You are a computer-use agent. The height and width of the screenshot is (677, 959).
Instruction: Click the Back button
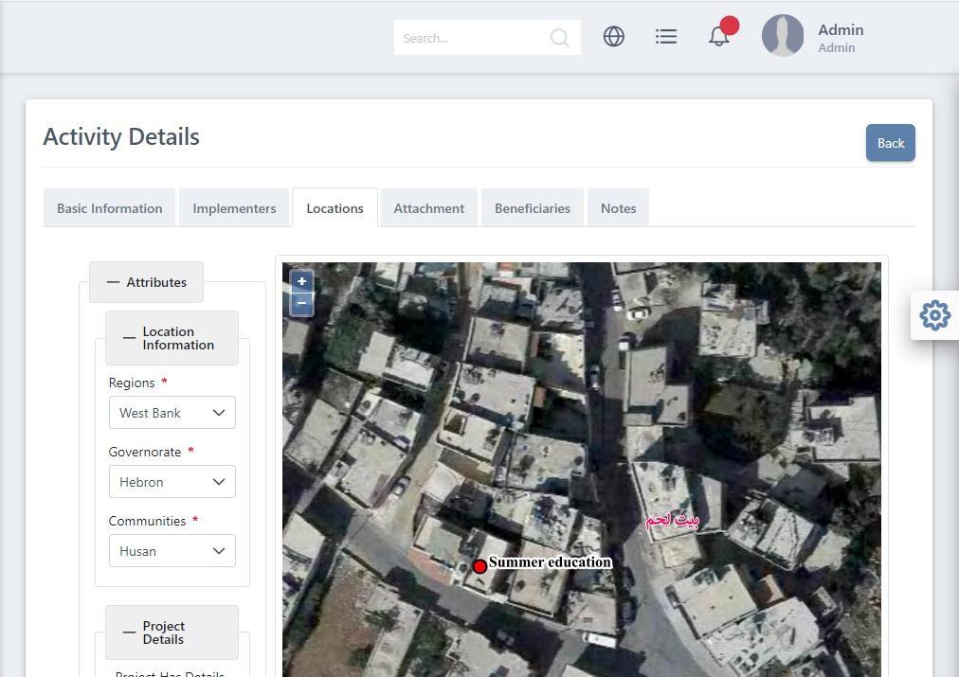(891, 143)
